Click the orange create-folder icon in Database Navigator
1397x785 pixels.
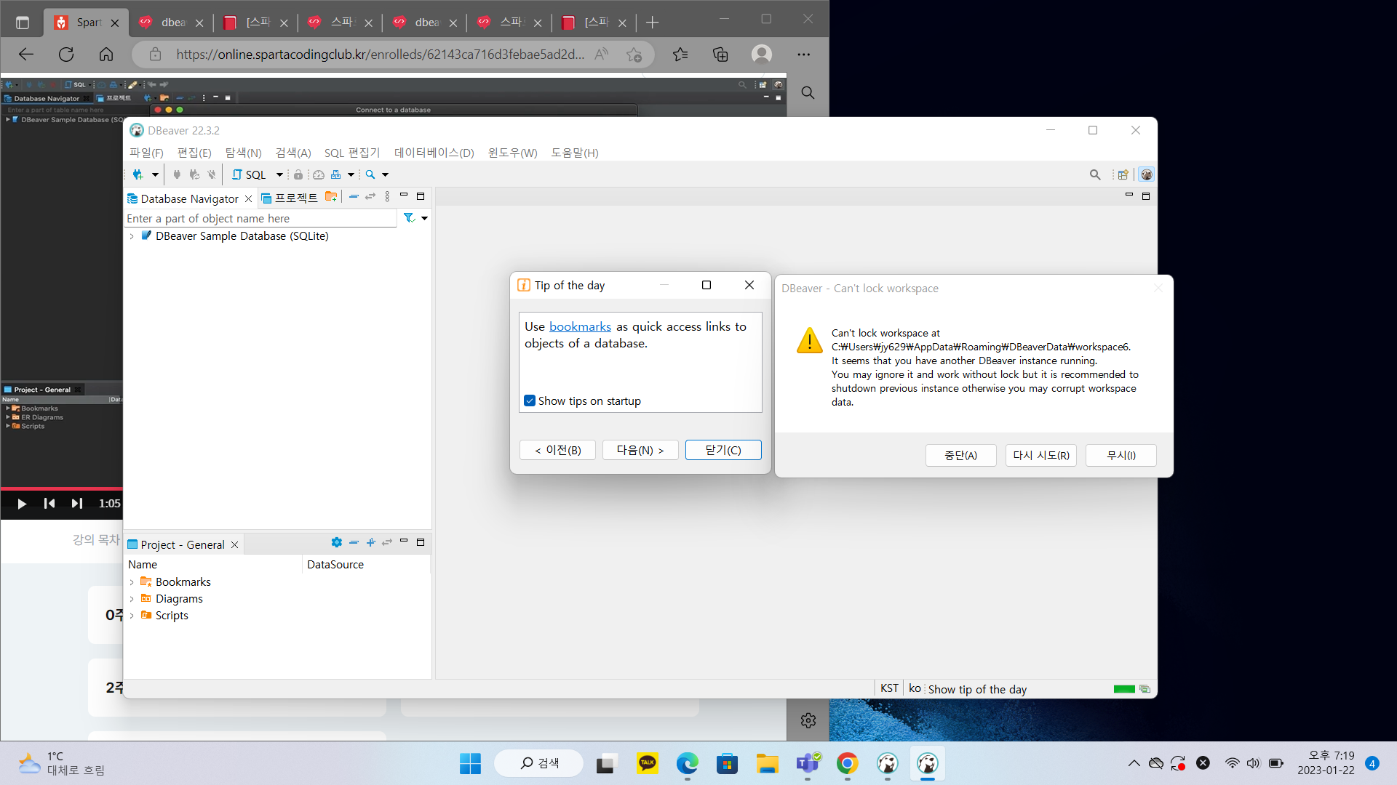click(331, 196)
